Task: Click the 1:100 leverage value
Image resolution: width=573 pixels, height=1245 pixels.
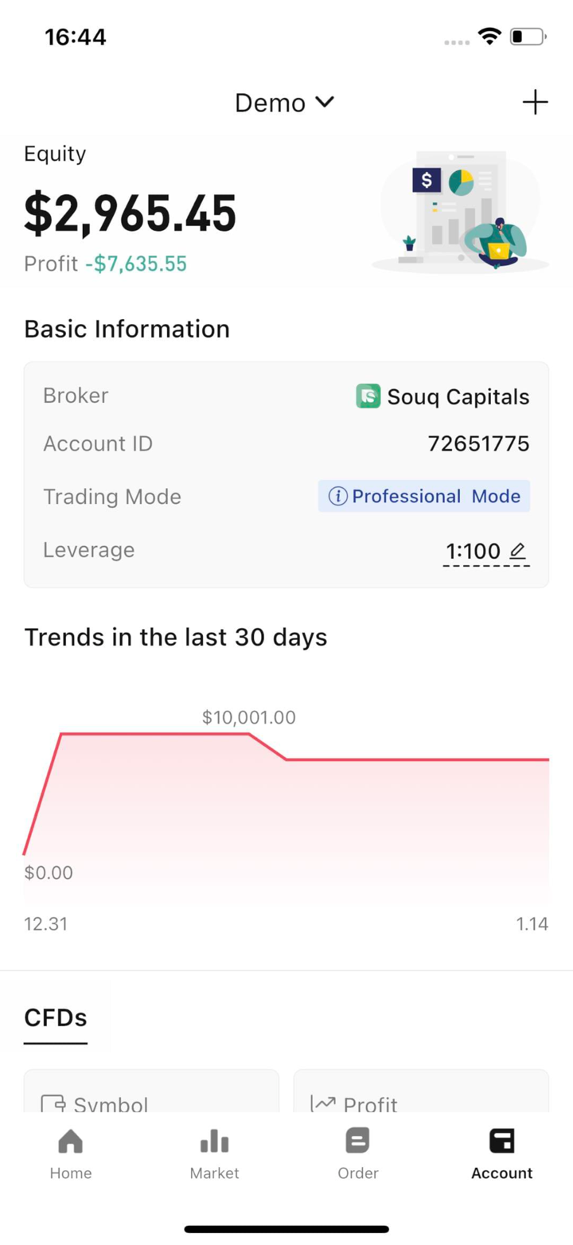Action: pyautogui.click(x=473, y=551)
